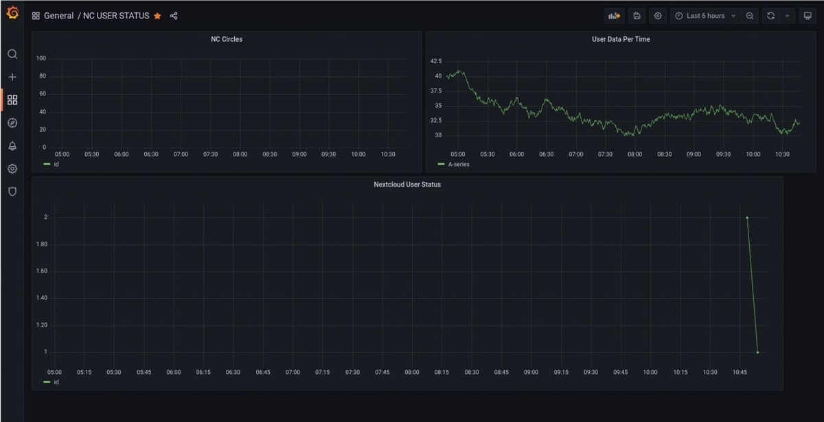Image resolution: width=824 pixels, height=422 pixels.
Task: Click the Add panel icon in the top toolbar
Action: (613, 15)
